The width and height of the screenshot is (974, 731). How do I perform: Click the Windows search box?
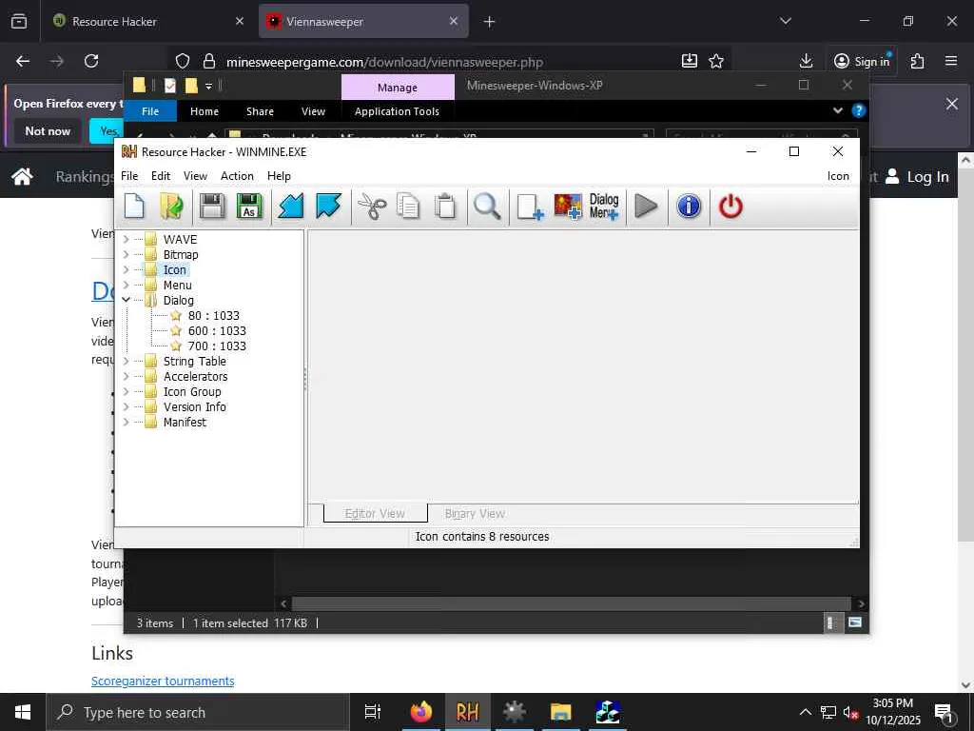pos(198,712)
